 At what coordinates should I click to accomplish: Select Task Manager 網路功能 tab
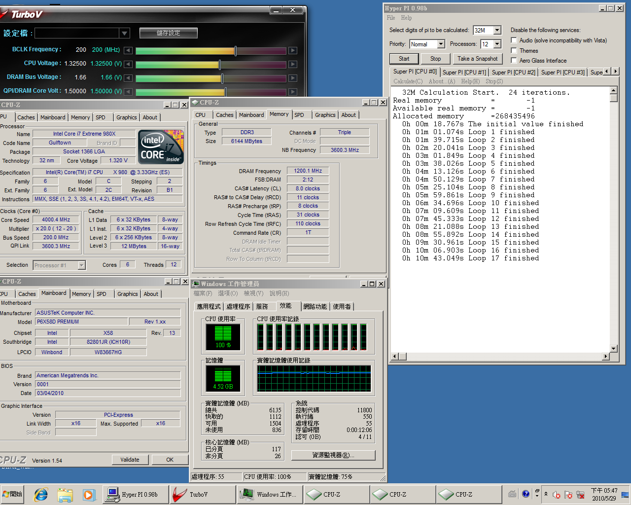click(315, 306)
